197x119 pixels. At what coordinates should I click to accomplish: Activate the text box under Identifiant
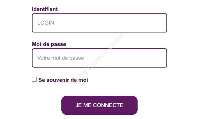[x=99, y=23]
